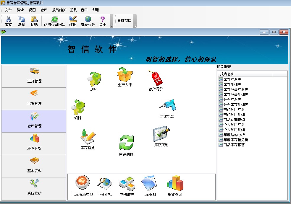
Task: Open 查看公告 globe icon
Action: pyautogui.click(x=88, y=21)
